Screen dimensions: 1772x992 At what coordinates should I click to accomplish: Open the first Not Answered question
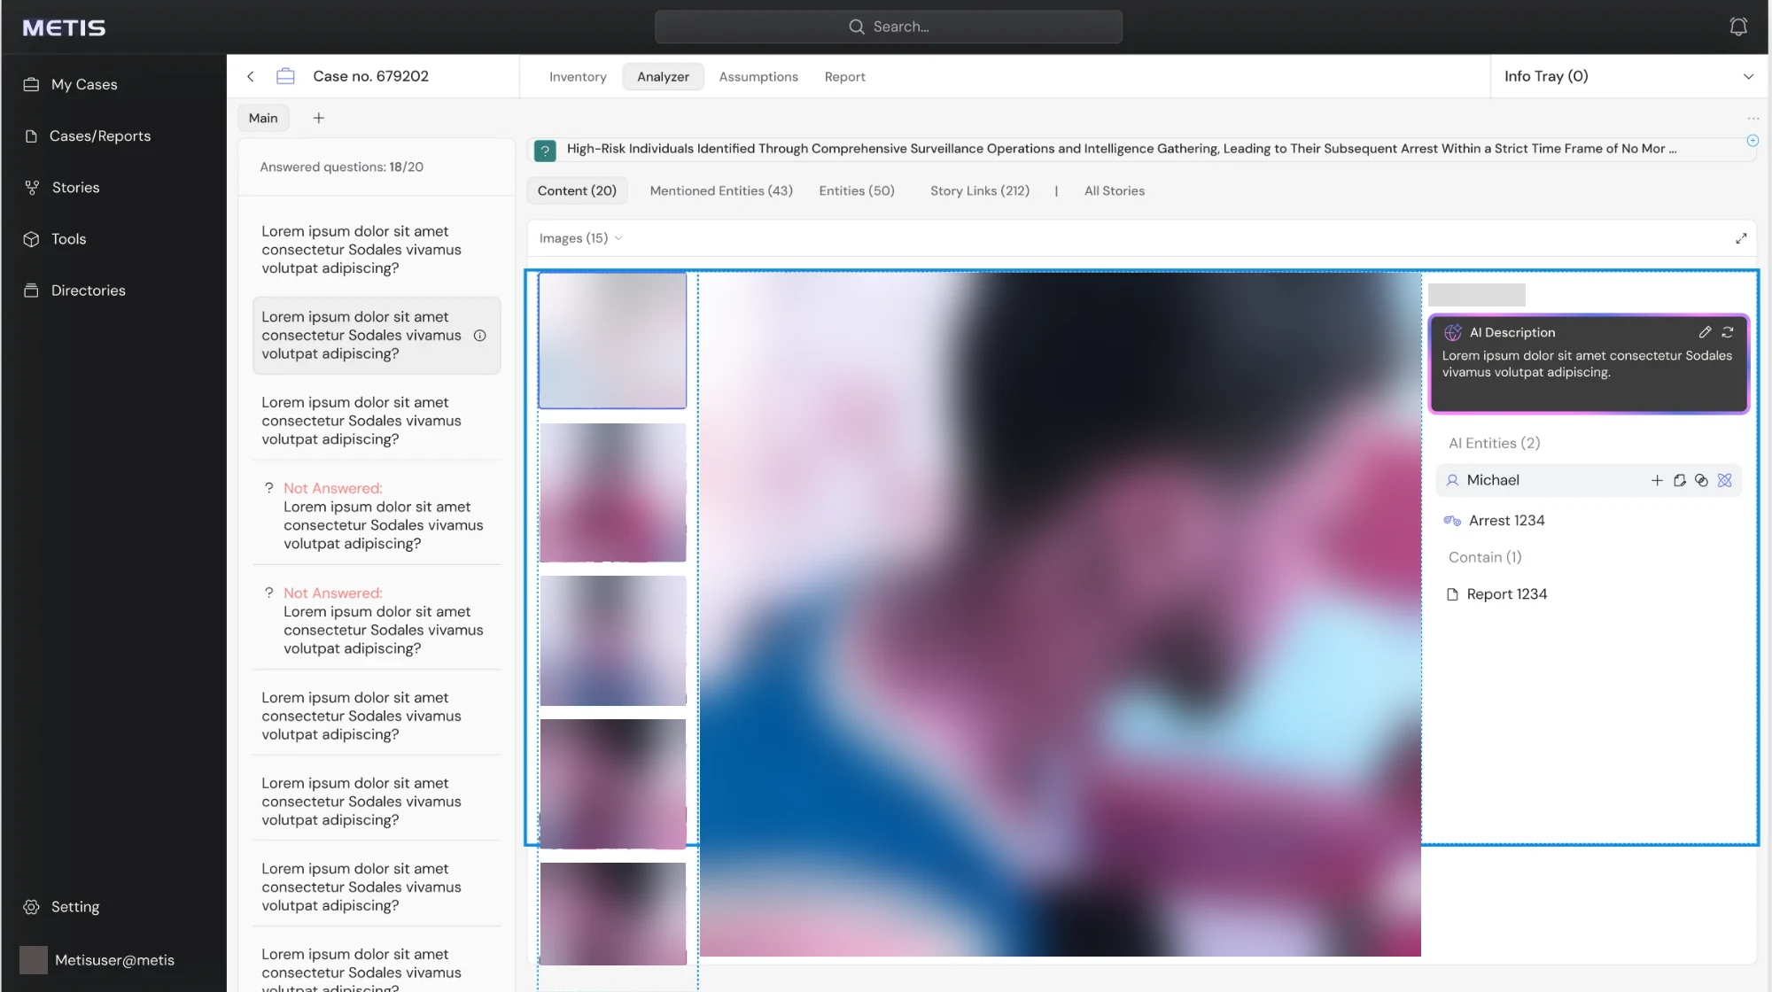click(377, 515)
